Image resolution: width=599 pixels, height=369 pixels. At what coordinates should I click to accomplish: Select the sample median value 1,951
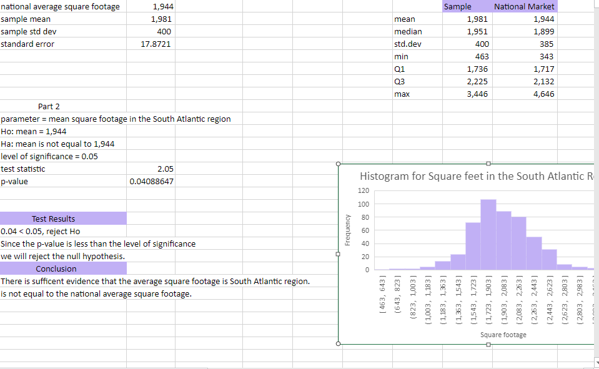[467, 31]
